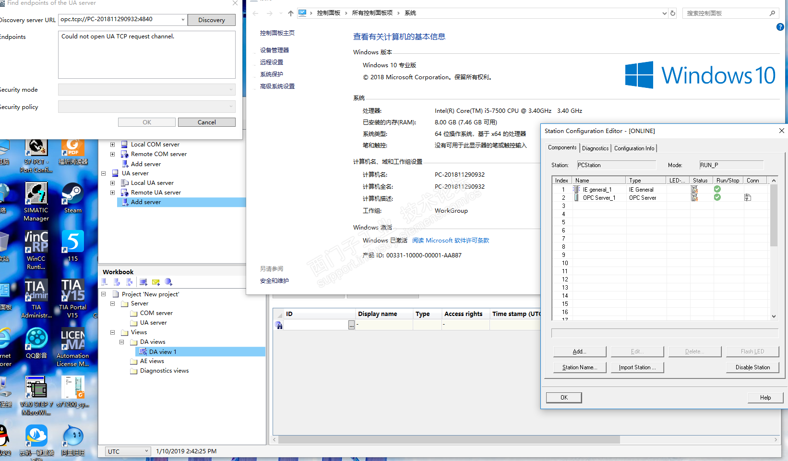Click the control panel help question mark icon
The width and height of the screenshot is (788, 461).
tap(780, 27)
